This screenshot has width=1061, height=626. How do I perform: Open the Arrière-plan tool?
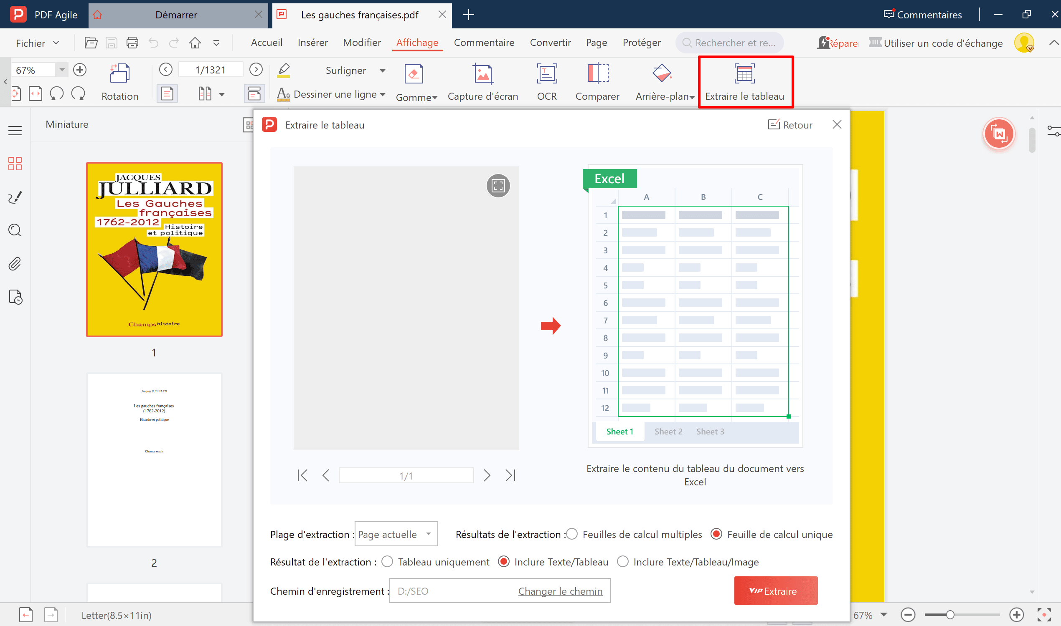click(x=665, y=82)
